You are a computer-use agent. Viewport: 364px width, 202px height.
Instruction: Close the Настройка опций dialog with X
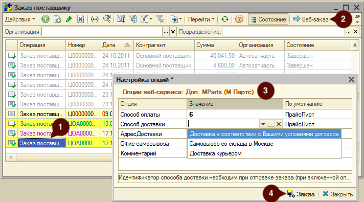(x=351, y=80)
